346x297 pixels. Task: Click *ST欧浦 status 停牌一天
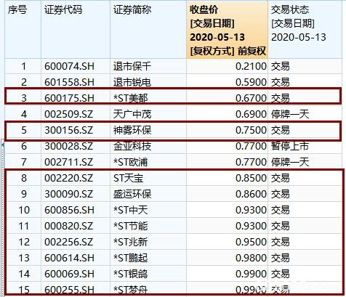[290, 162]
